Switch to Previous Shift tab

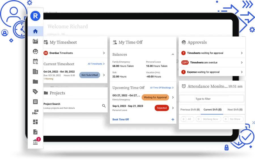[190, 110]
